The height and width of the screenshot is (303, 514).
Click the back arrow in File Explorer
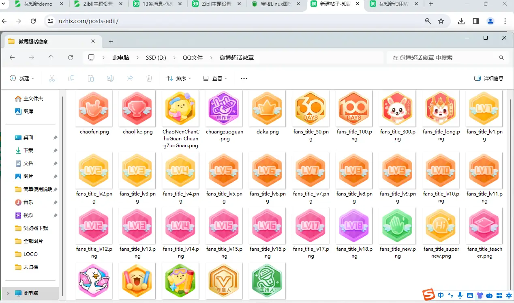[x=12, y=58]
